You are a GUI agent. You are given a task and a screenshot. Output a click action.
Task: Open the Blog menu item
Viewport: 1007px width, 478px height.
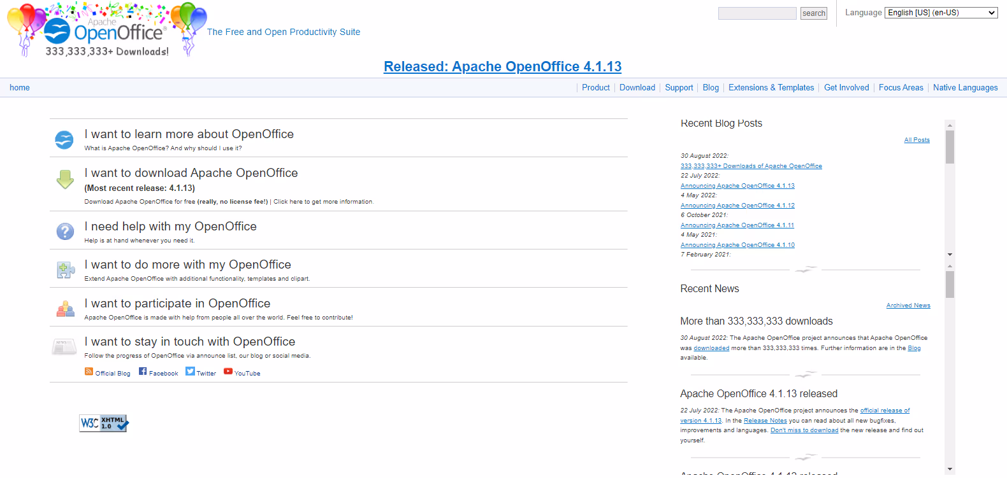(711, 88)
